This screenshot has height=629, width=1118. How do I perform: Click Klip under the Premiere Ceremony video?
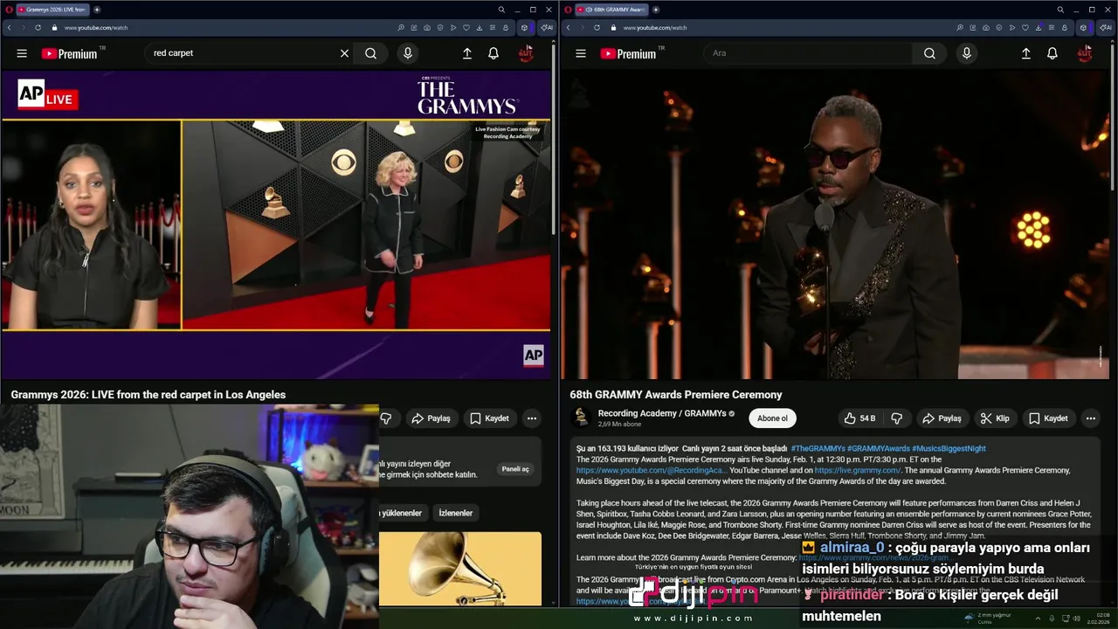[995, 418]
